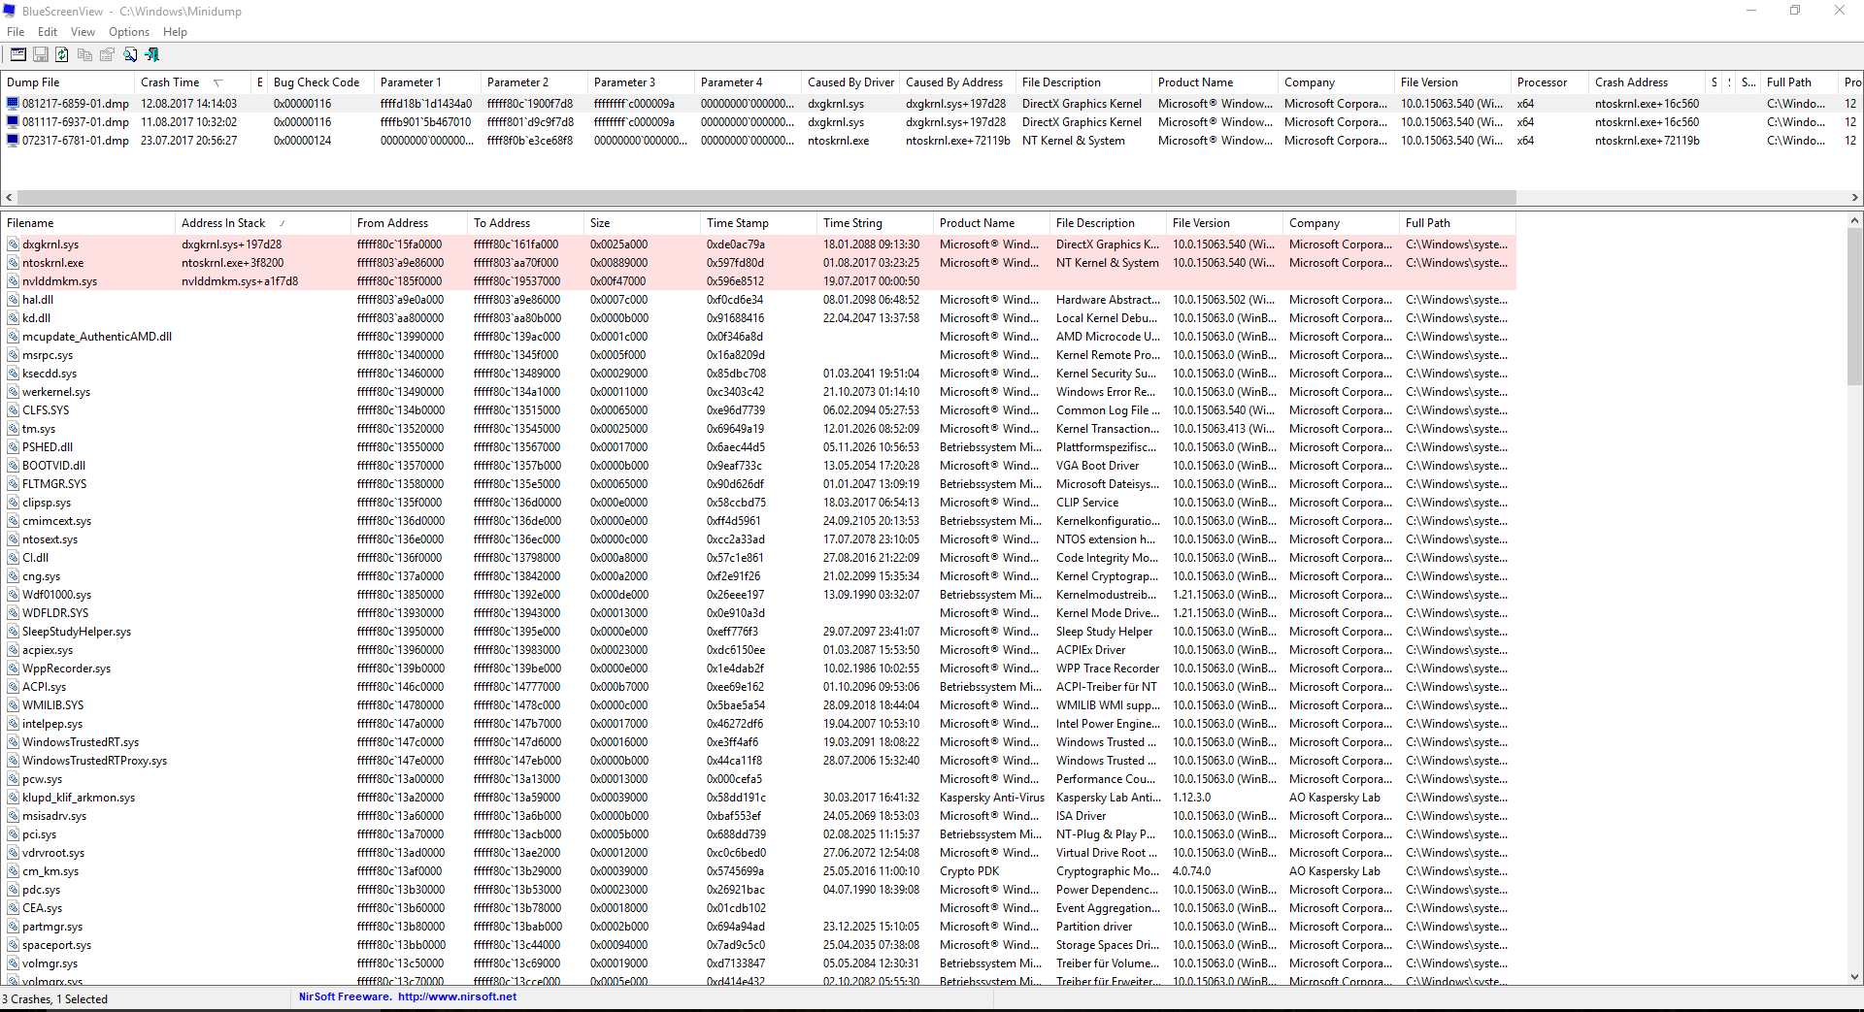1864x1012 pixels.
Task: Click lower pane scroll up arrow
Action: (1854, 221)
